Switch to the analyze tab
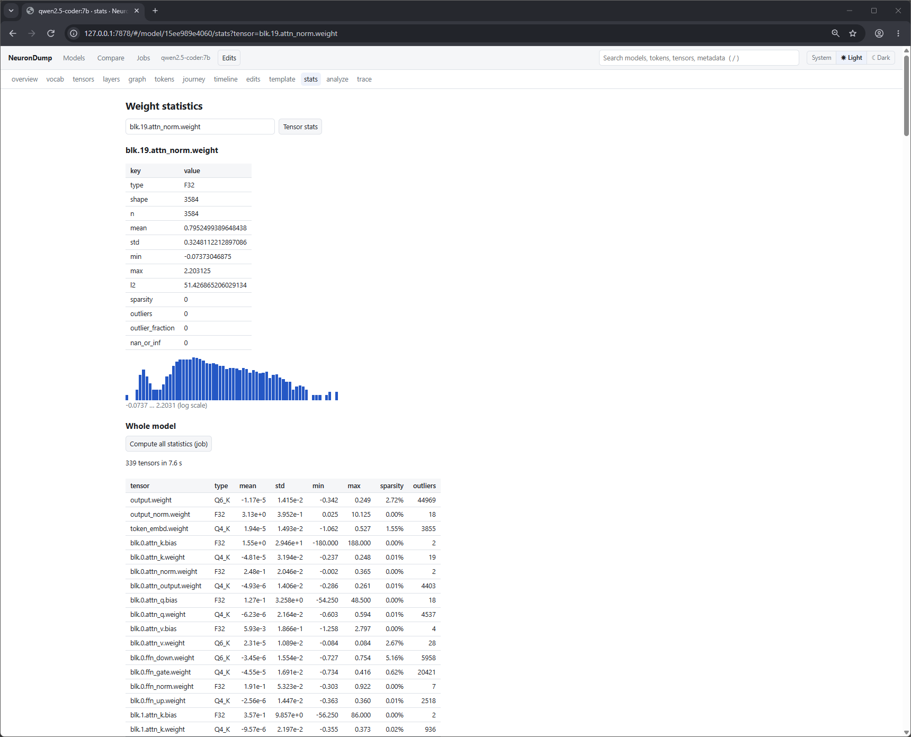Screen dimensions: 911x737 pos(337,79)
